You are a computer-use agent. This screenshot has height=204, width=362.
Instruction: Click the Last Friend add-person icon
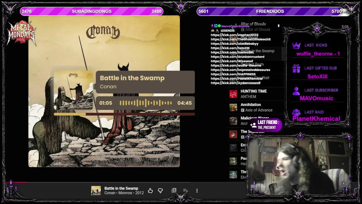tap(253, 125)
